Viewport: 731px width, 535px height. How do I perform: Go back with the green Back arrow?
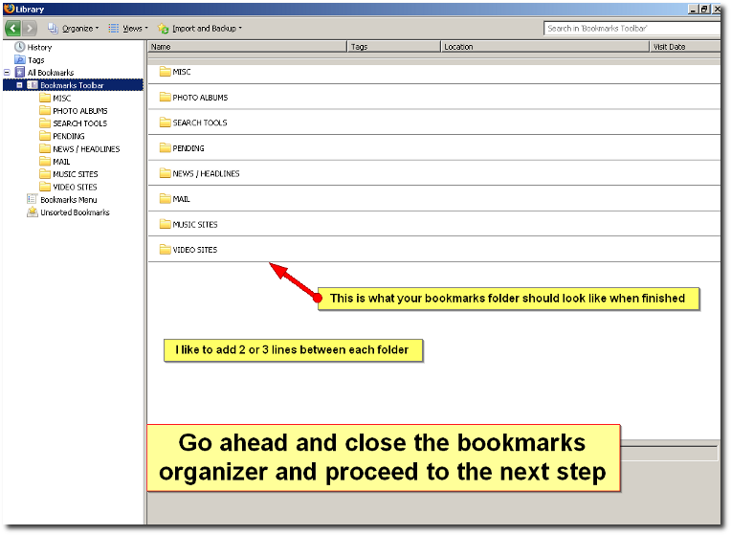tap(13, 29)
